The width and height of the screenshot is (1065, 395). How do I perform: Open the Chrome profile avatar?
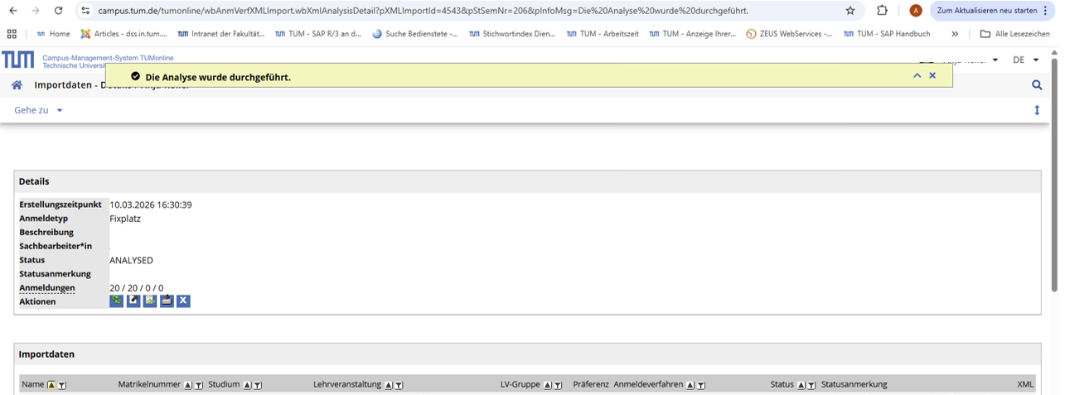pyautogui.click(x=916, y=11)
